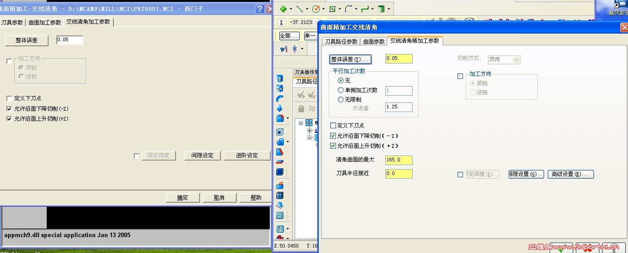Click the solid layout drawing icon
The height and width of the screenshot is (253, 628).
click(x=280, y=215)
